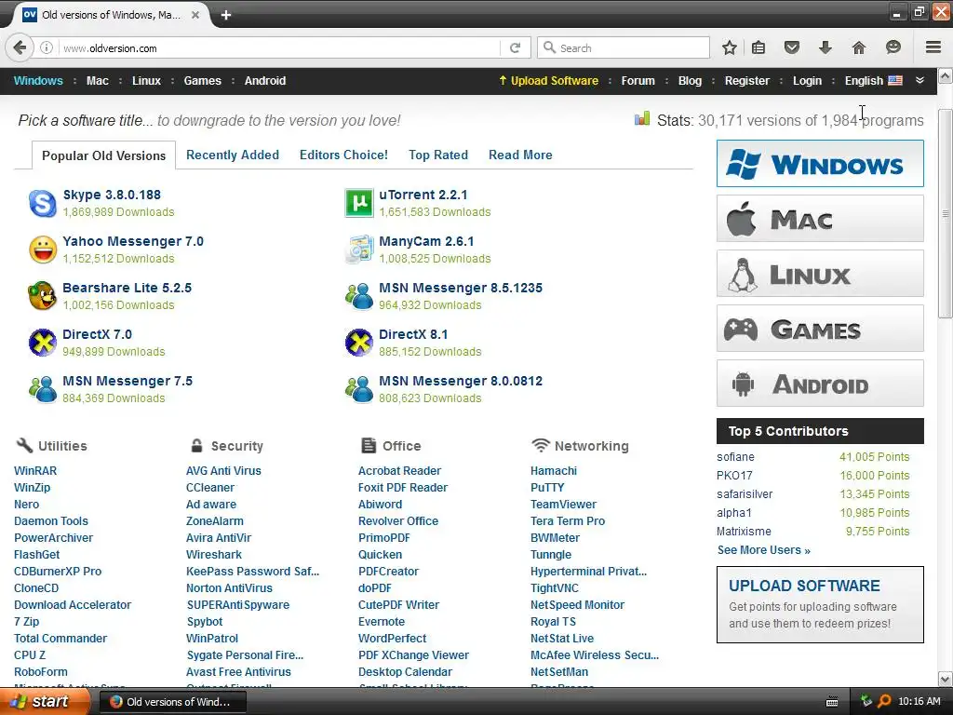
Task: Close the Old versions of Windows tab
Action: click(x=195, y=15)
